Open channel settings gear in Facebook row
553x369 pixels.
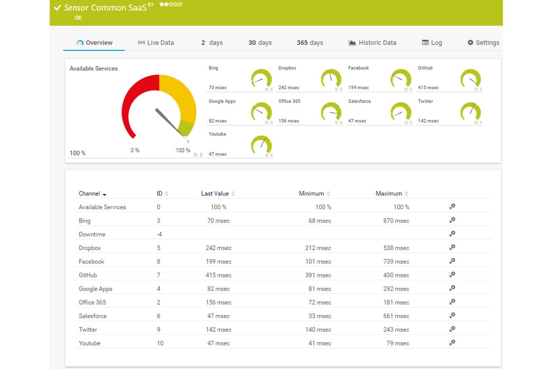452,261
